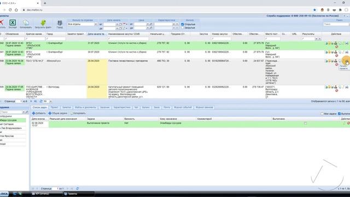Open the Баланс tab
The image size is (350, 197).
tap(146, 107)
